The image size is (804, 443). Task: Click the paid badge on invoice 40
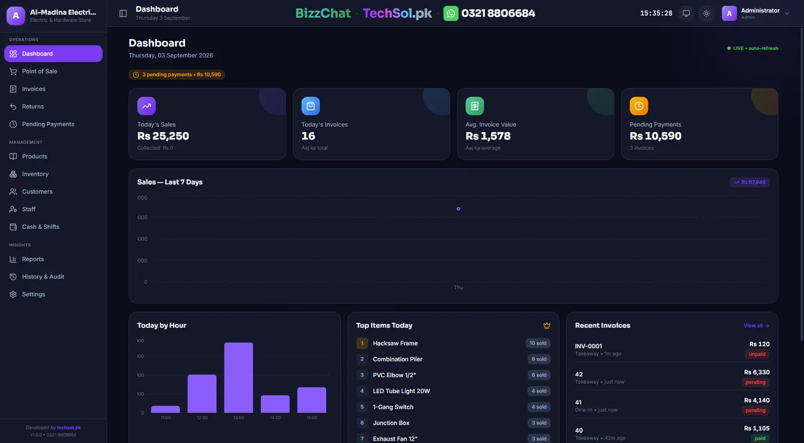coord(760,438)
